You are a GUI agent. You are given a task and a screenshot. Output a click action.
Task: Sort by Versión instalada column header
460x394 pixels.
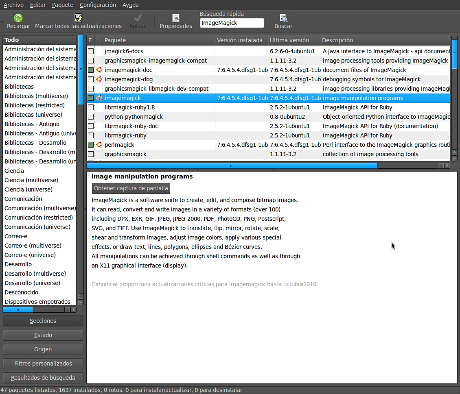[x=241, y=40]
